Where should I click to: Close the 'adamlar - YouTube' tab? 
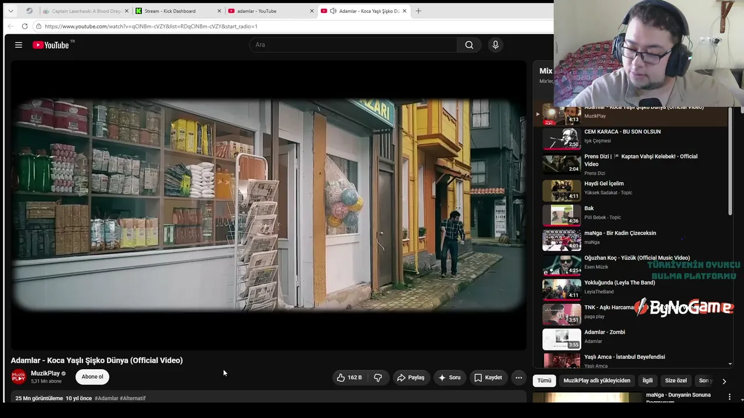point(312,11)
